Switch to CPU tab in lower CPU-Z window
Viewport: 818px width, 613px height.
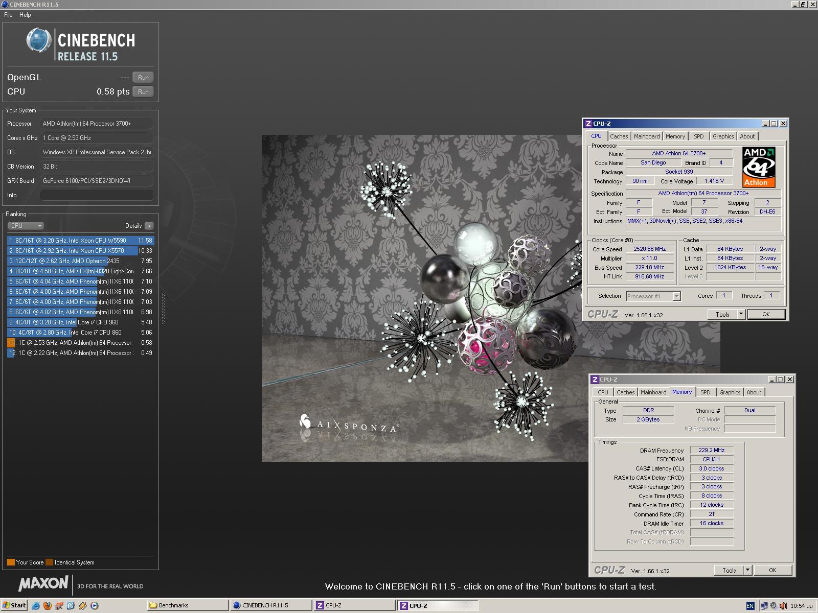coord(603,392)
